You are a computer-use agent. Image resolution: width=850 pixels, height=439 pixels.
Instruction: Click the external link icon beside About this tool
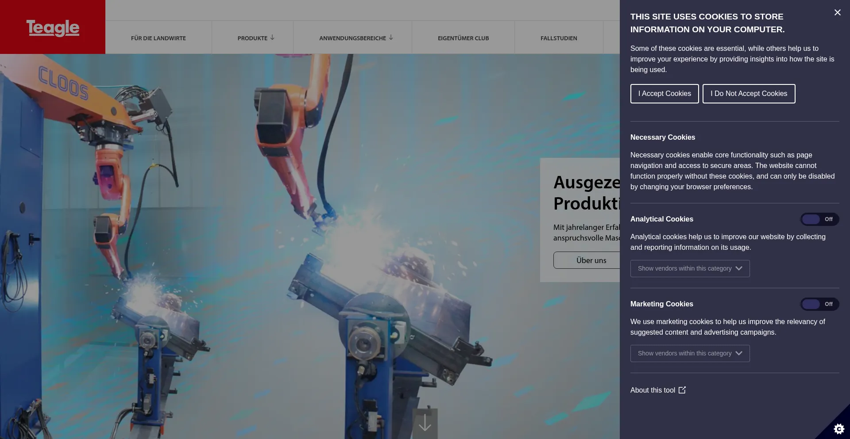coord(682,390)
